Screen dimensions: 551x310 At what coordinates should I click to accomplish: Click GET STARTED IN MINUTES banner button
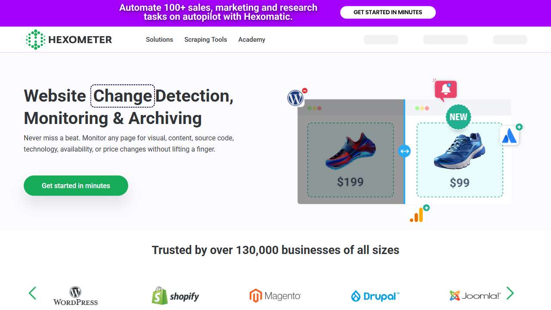click(x=388, y=12)
